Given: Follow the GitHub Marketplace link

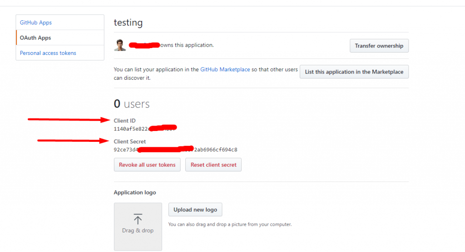Looking at the screenshot, I should coord(225,69).
